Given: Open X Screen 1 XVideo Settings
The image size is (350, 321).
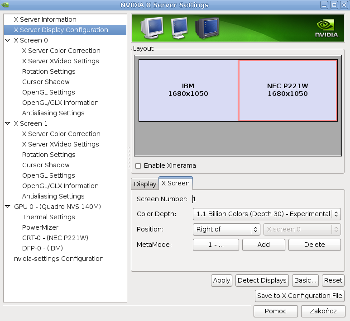Looking at the screenshot, I should coord(61,144).
